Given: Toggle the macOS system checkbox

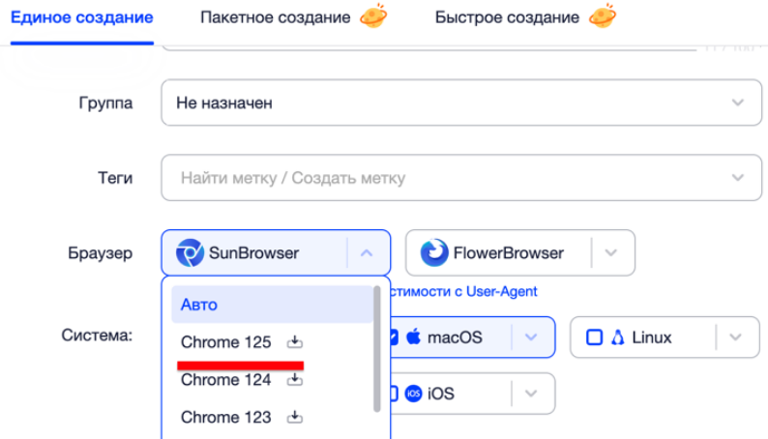Looking at the screenshot, I should point(393,337).
